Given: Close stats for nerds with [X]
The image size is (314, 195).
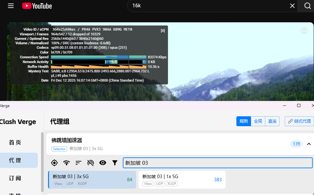Looking at the screenshot, I should click(x=163, y=31).
